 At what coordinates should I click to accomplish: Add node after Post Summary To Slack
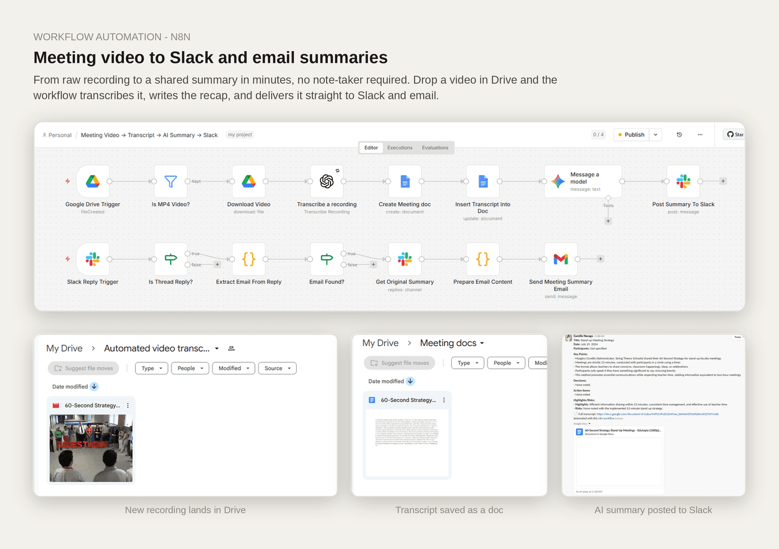point(723,181)
